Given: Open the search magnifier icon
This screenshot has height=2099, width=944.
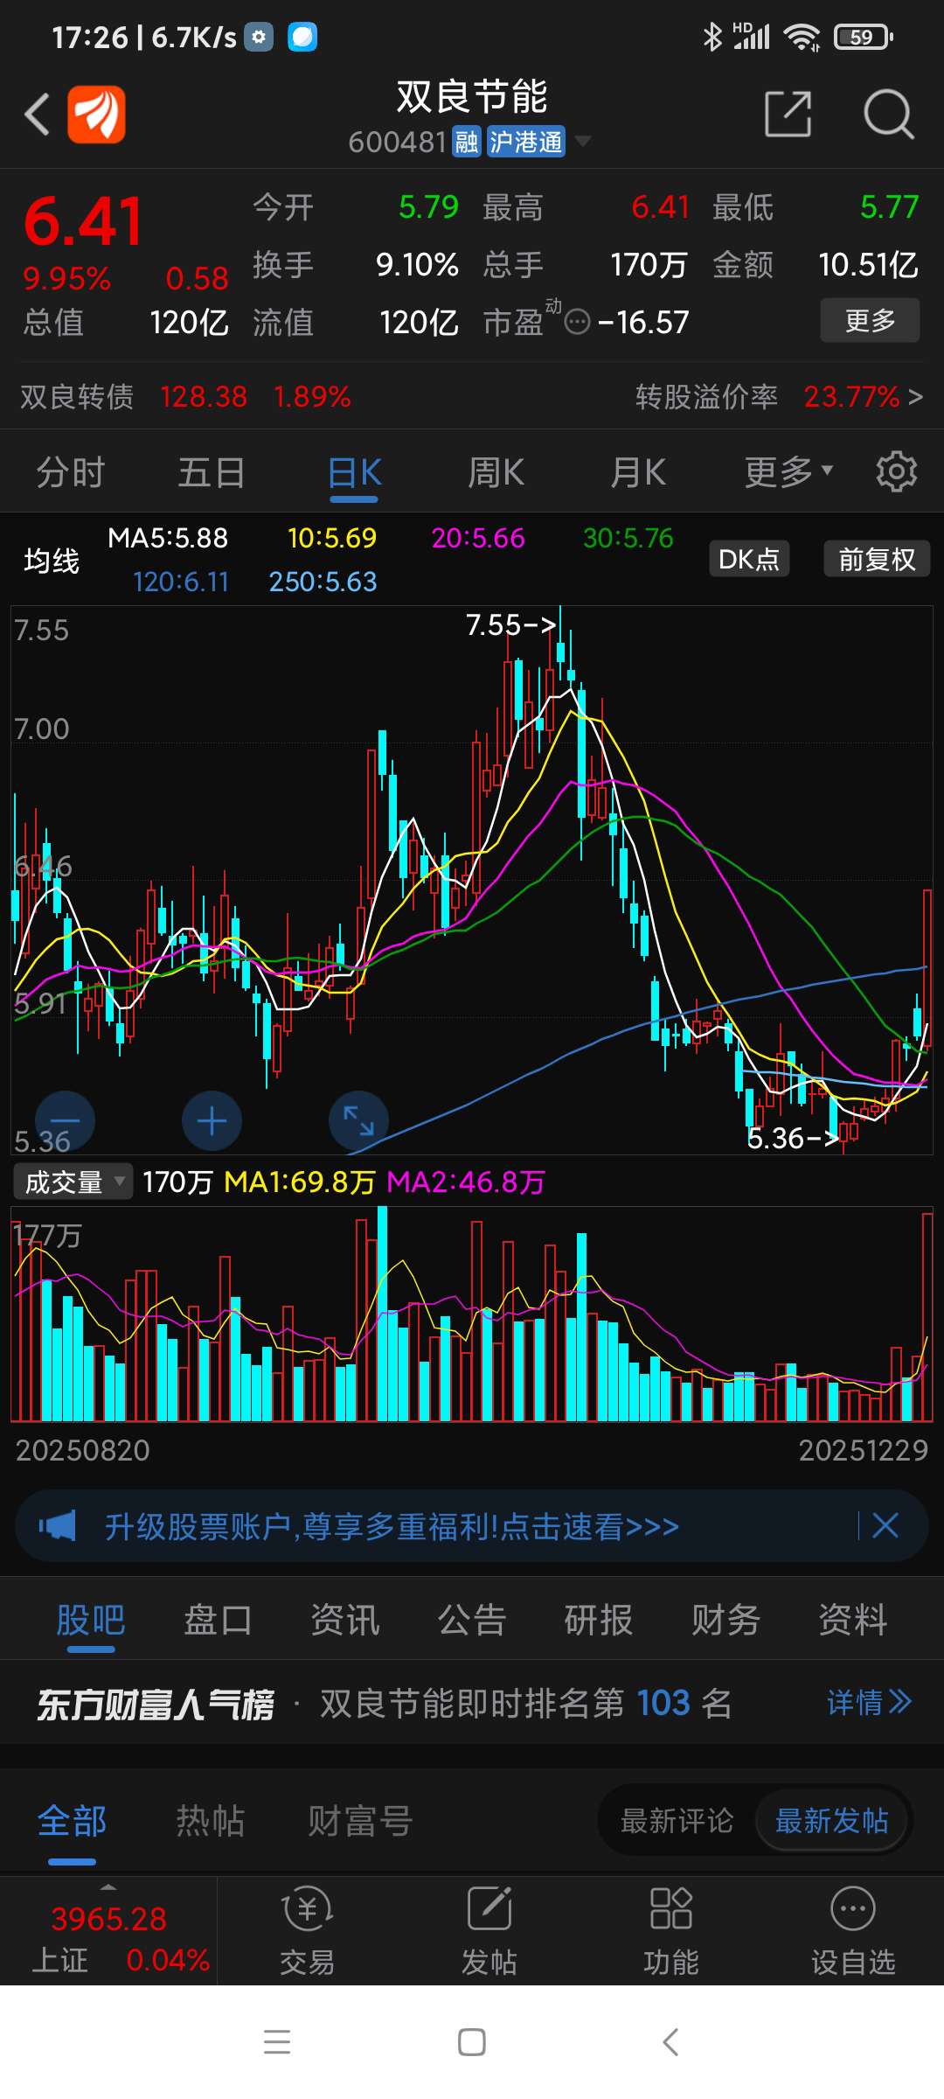Looking at the screenshot, I should (x=889, y=114).
